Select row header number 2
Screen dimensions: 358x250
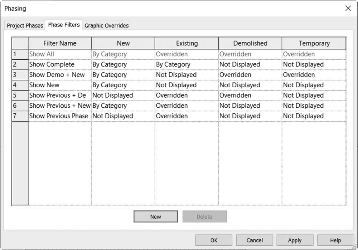point(20,64)
